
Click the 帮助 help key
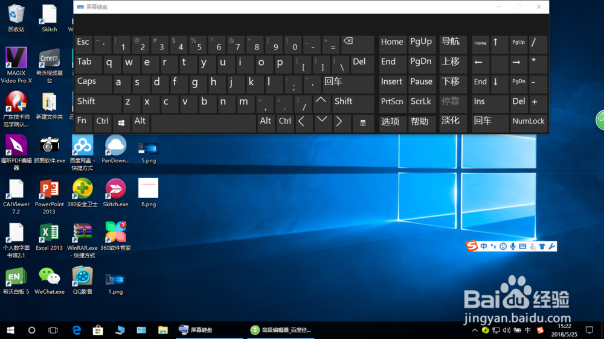point(422,124)
